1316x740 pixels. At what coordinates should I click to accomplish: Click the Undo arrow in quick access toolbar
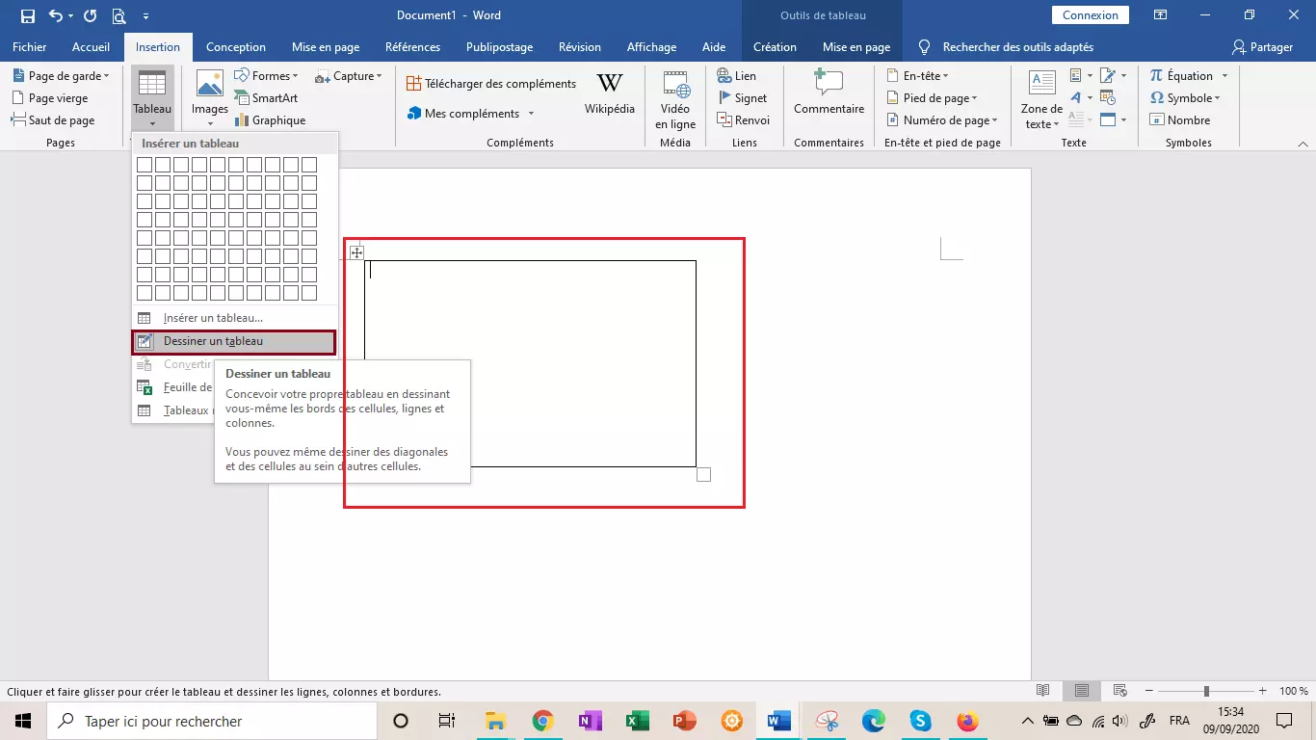pos(56,15)
